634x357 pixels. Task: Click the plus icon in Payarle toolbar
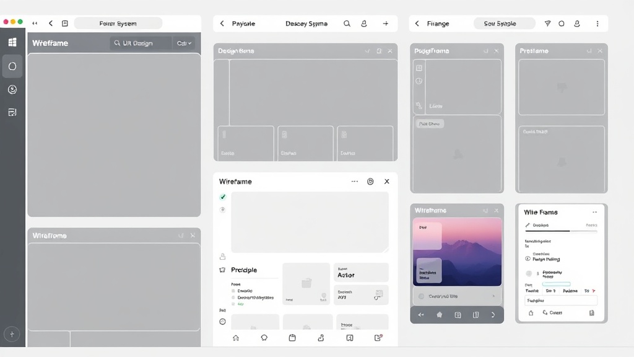pos(386,24)
